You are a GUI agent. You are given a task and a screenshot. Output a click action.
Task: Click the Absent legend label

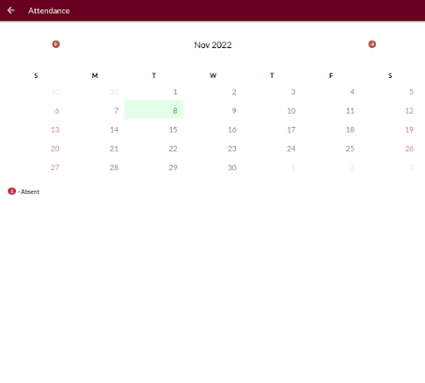pos(30,191)
